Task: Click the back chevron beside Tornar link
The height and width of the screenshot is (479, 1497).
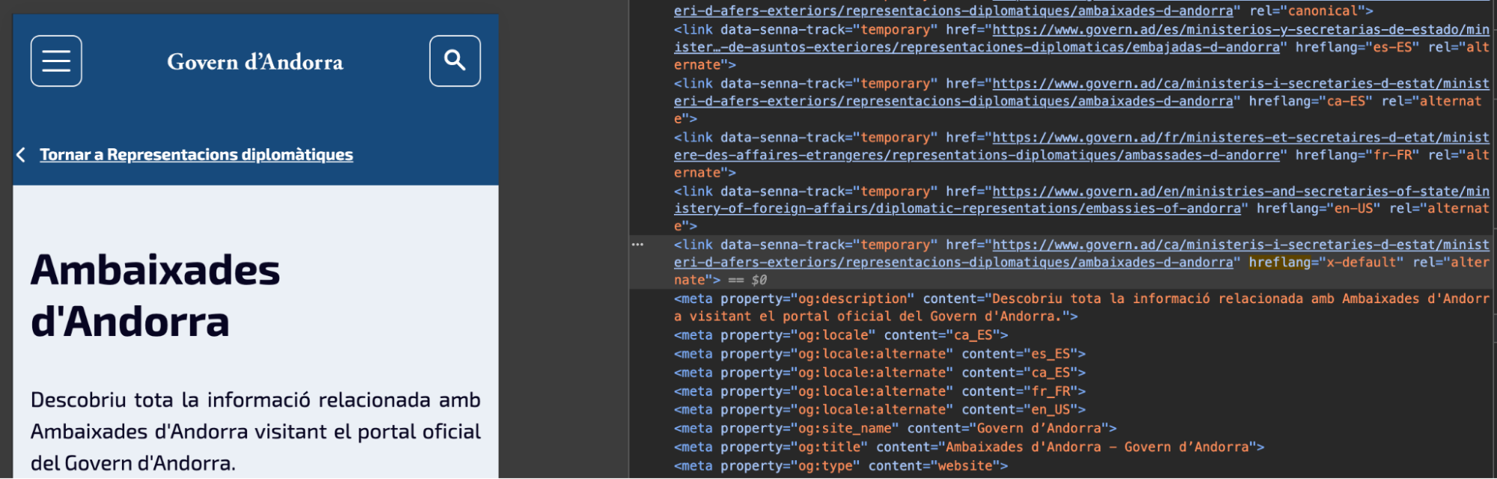Action: coord(21,154)
